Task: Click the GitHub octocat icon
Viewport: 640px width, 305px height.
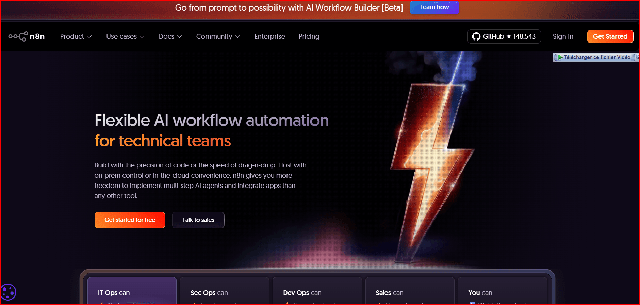Action: [476, 36]
